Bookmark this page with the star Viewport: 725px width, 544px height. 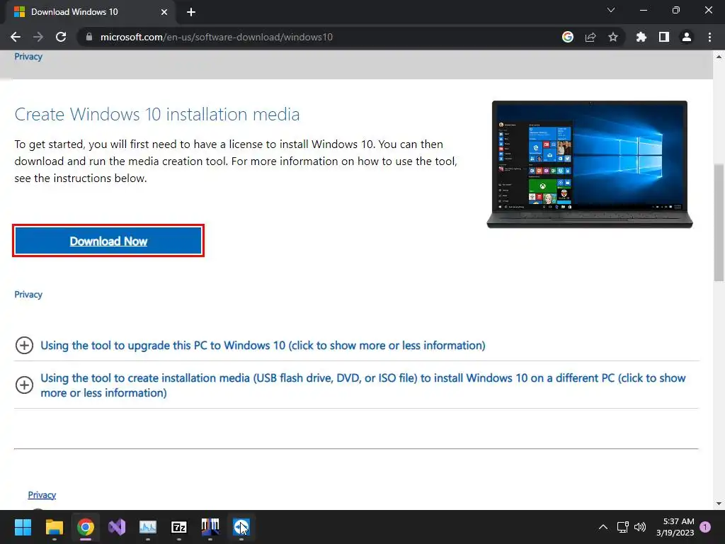(x=613, y=37)
